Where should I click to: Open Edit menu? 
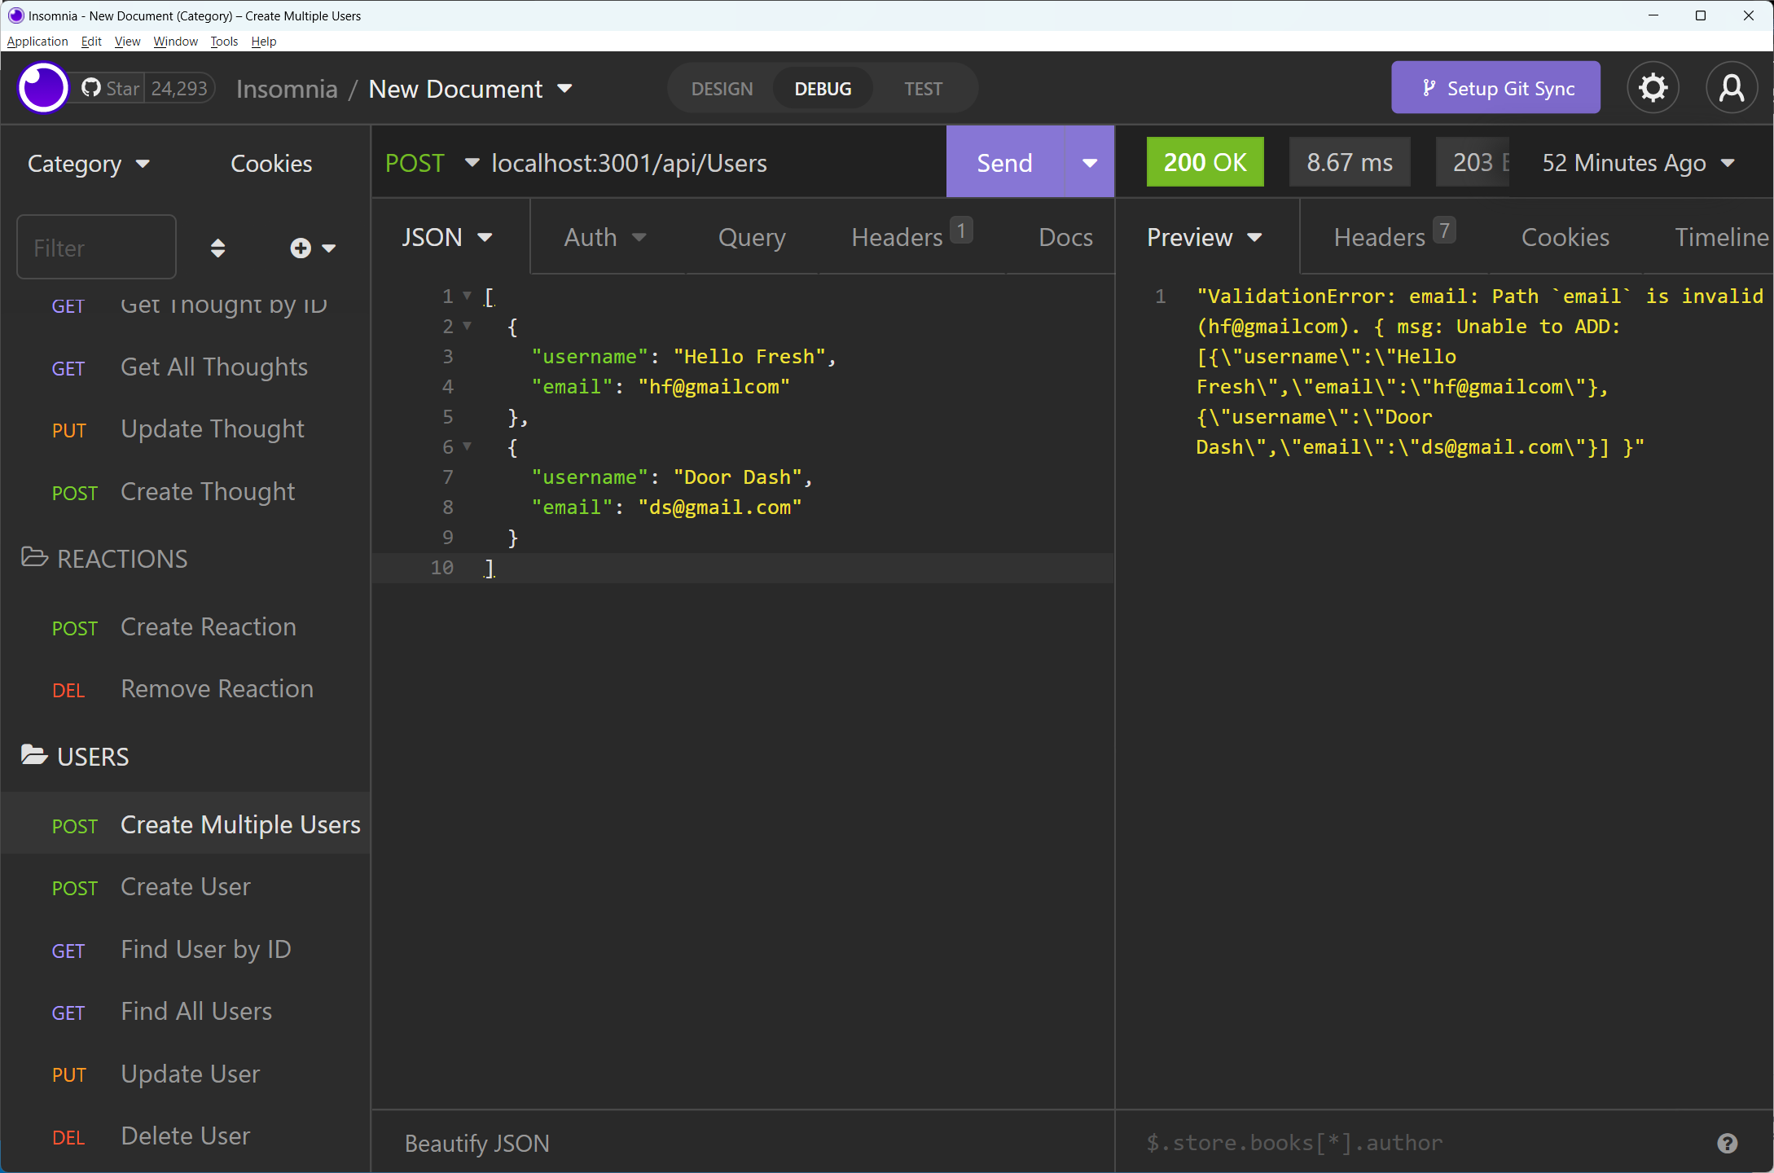click(91, 42)
